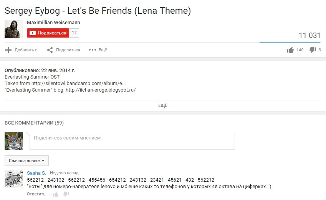Screen dimensions: 326x200
Task: Open the silentowl.bandcamp.com link
Action: (79, 84)
